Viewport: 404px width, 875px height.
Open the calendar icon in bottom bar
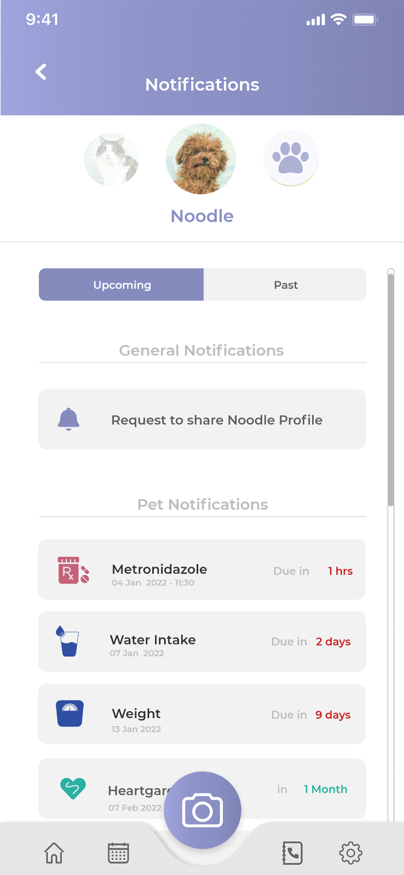[x=117, y=852]
